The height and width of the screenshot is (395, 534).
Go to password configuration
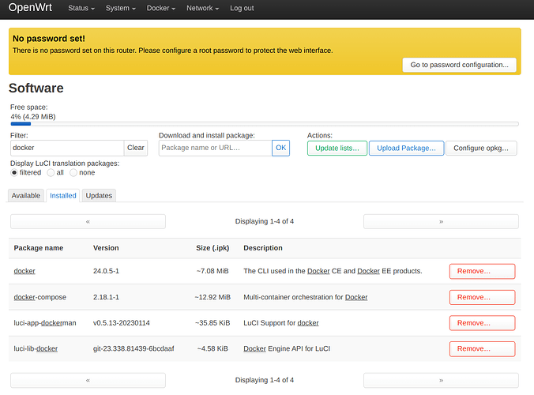pos(459,65)
